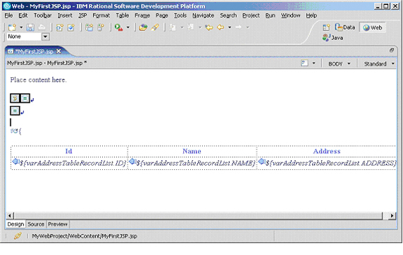Click the new web page icon after the Print icon

60,27
